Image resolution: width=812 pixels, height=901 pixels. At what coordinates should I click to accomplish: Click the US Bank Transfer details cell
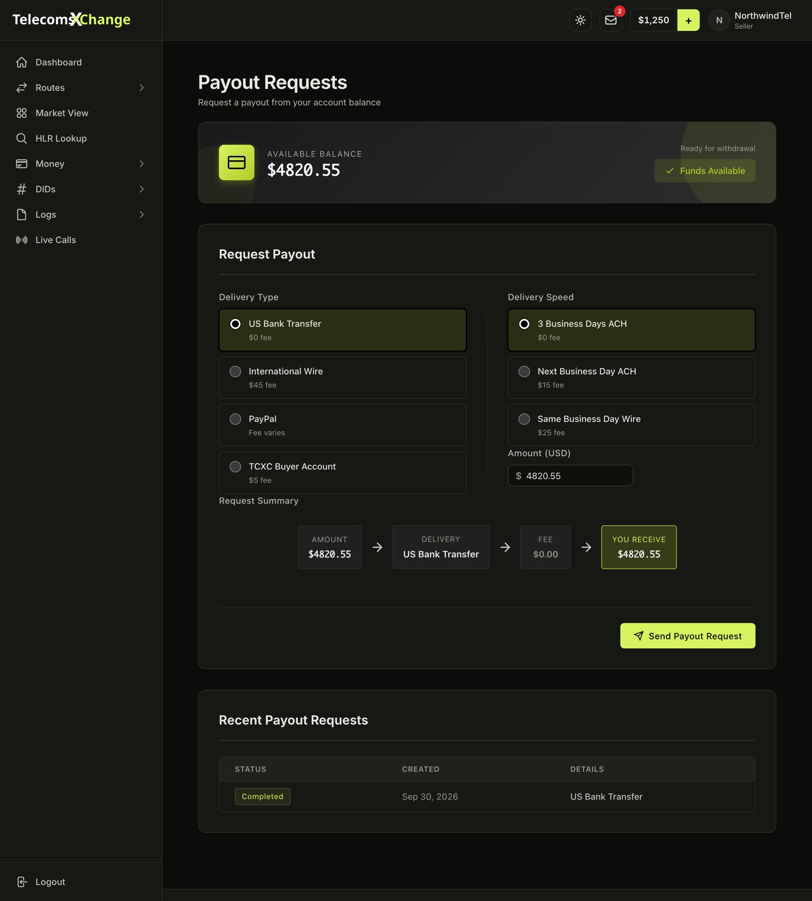[x=606, y=796]
